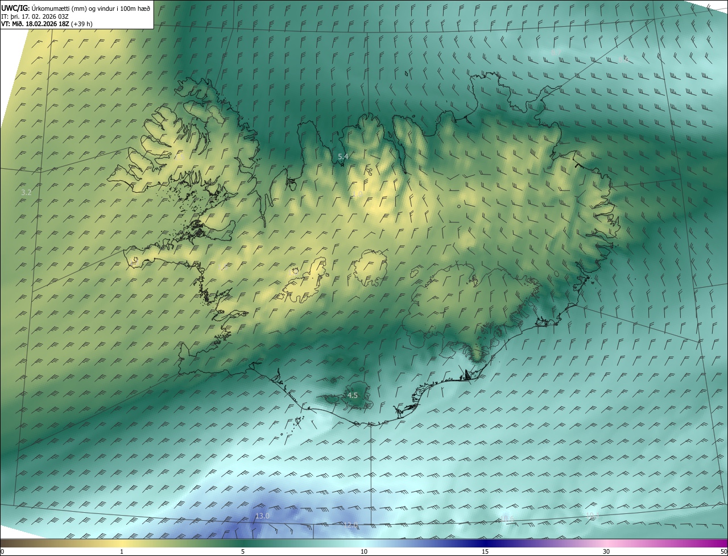Click the 15 tick label on legend
Screen dimensions: 728x556
[485, 552]
